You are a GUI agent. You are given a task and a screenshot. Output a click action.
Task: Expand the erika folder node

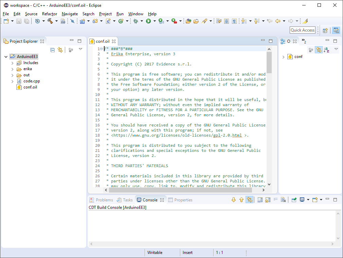click(x=13, y=69)
